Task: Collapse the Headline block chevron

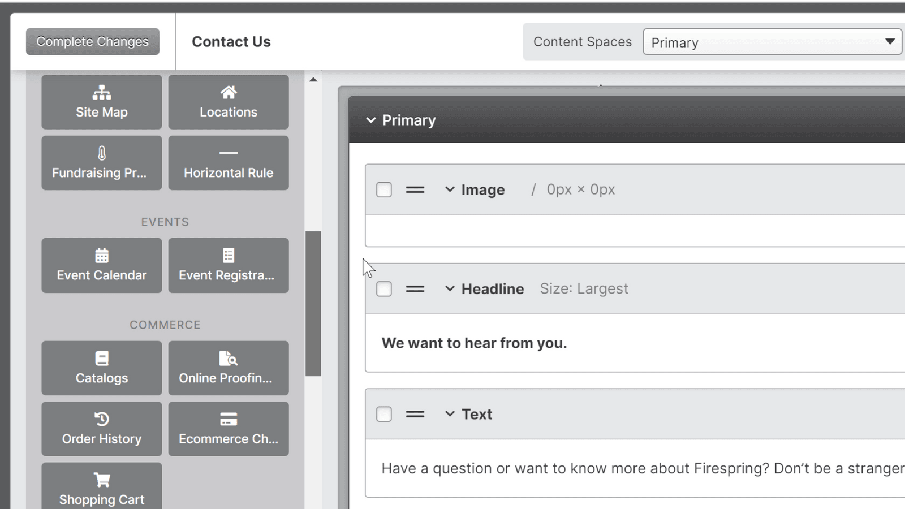Action: pos(450,288)
